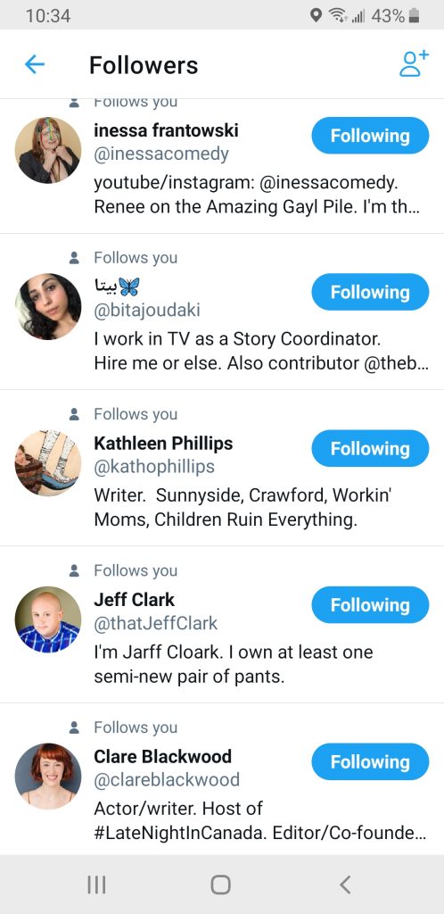Toggle Following button for inessa frantowski
This screenshot has width=444, height=914.
pos(370,136)
